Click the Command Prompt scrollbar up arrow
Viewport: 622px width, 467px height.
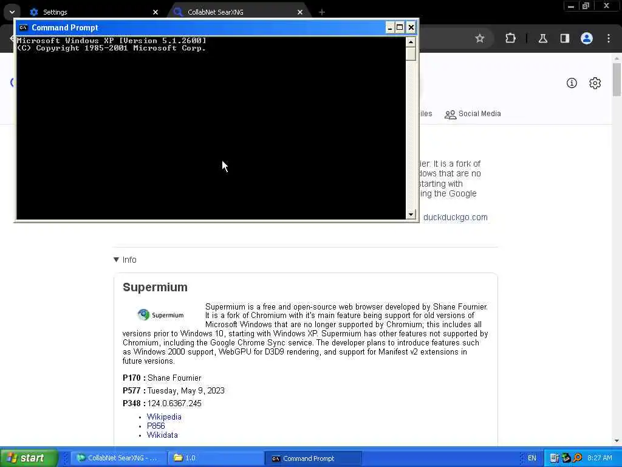tap(411, 42)
